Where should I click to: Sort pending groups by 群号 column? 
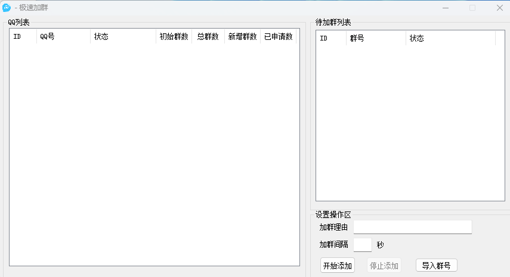[x=376, y=39]
